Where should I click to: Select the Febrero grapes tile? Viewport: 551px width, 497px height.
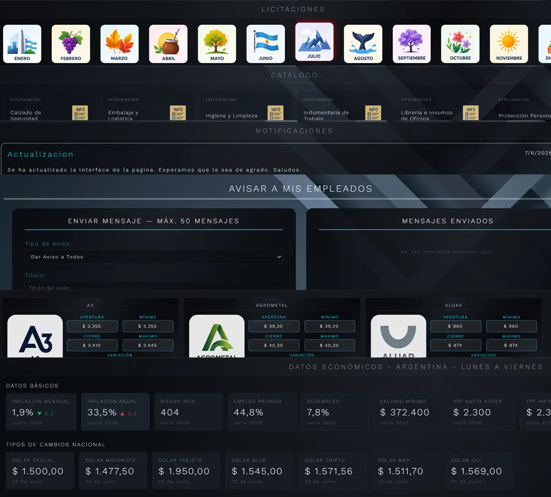coord(71,44)
